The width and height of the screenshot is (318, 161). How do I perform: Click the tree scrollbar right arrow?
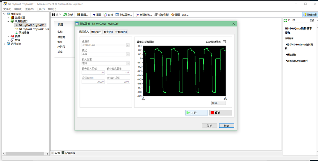click(47, 154)
